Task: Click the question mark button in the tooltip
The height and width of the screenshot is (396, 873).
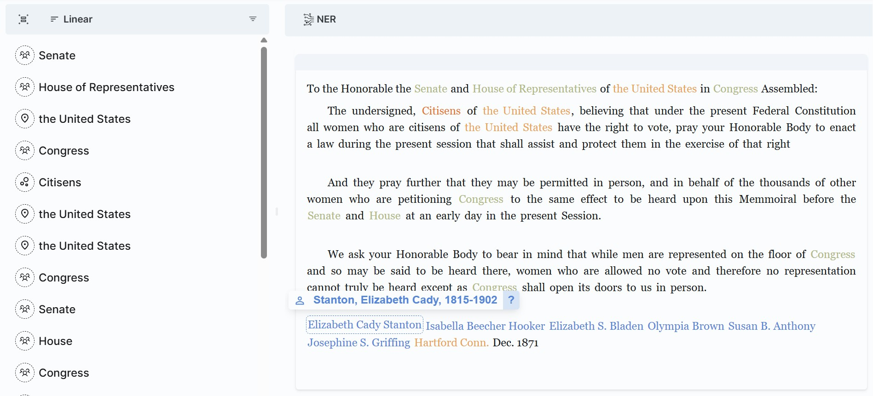Action: 511,300
